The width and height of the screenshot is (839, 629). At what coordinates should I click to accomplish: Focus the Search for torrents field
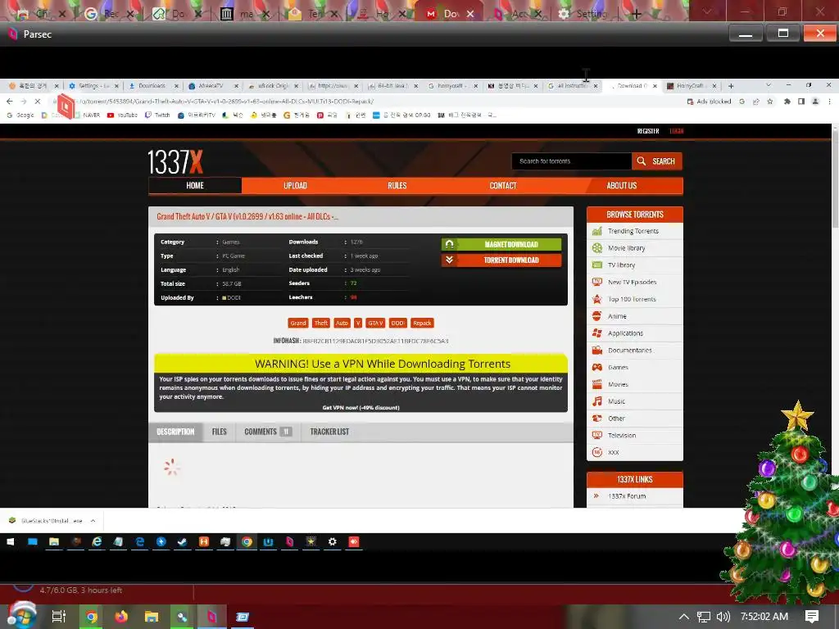pyautogui.click(x=571, y=161)
